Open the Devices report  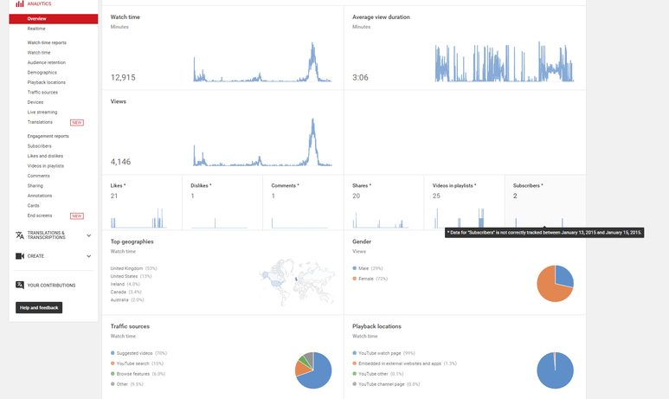[x=35, y=102]
